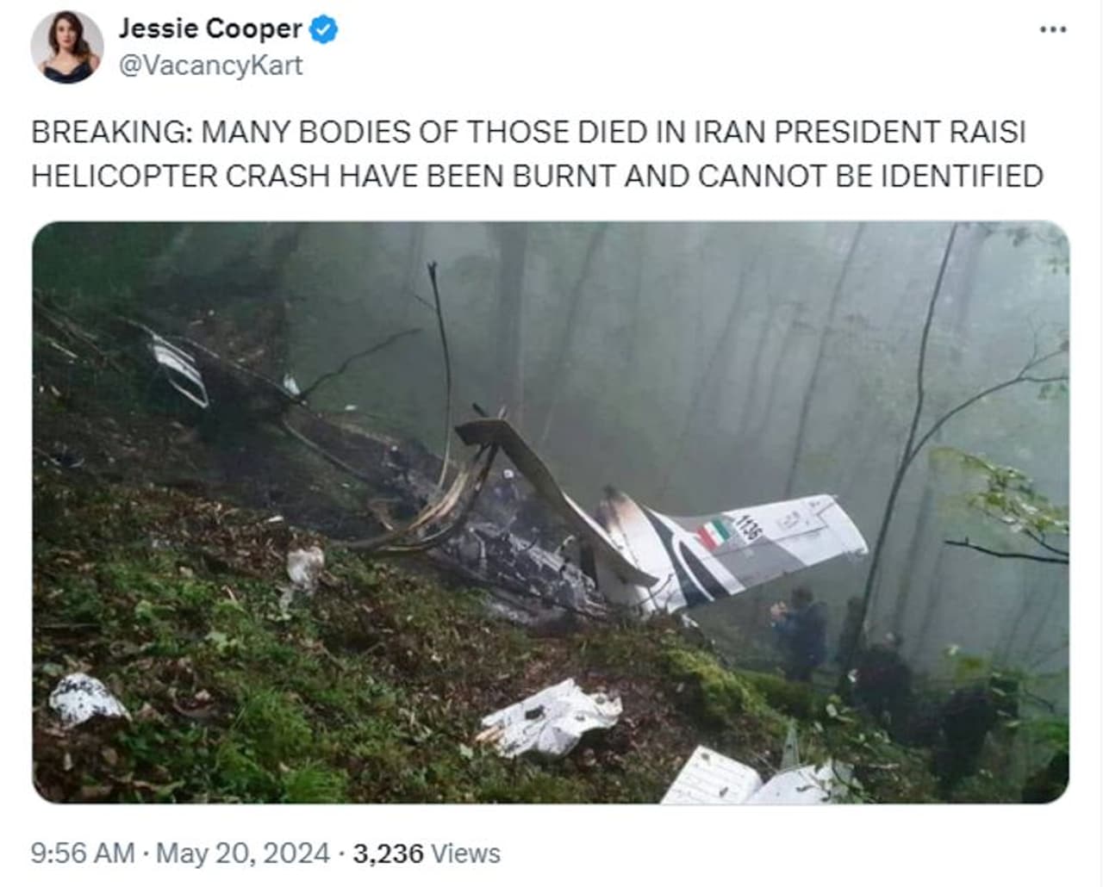Visit the @VacancyKart handle link
This screenshot has width=1103, height=887.
tap(210, 65)
